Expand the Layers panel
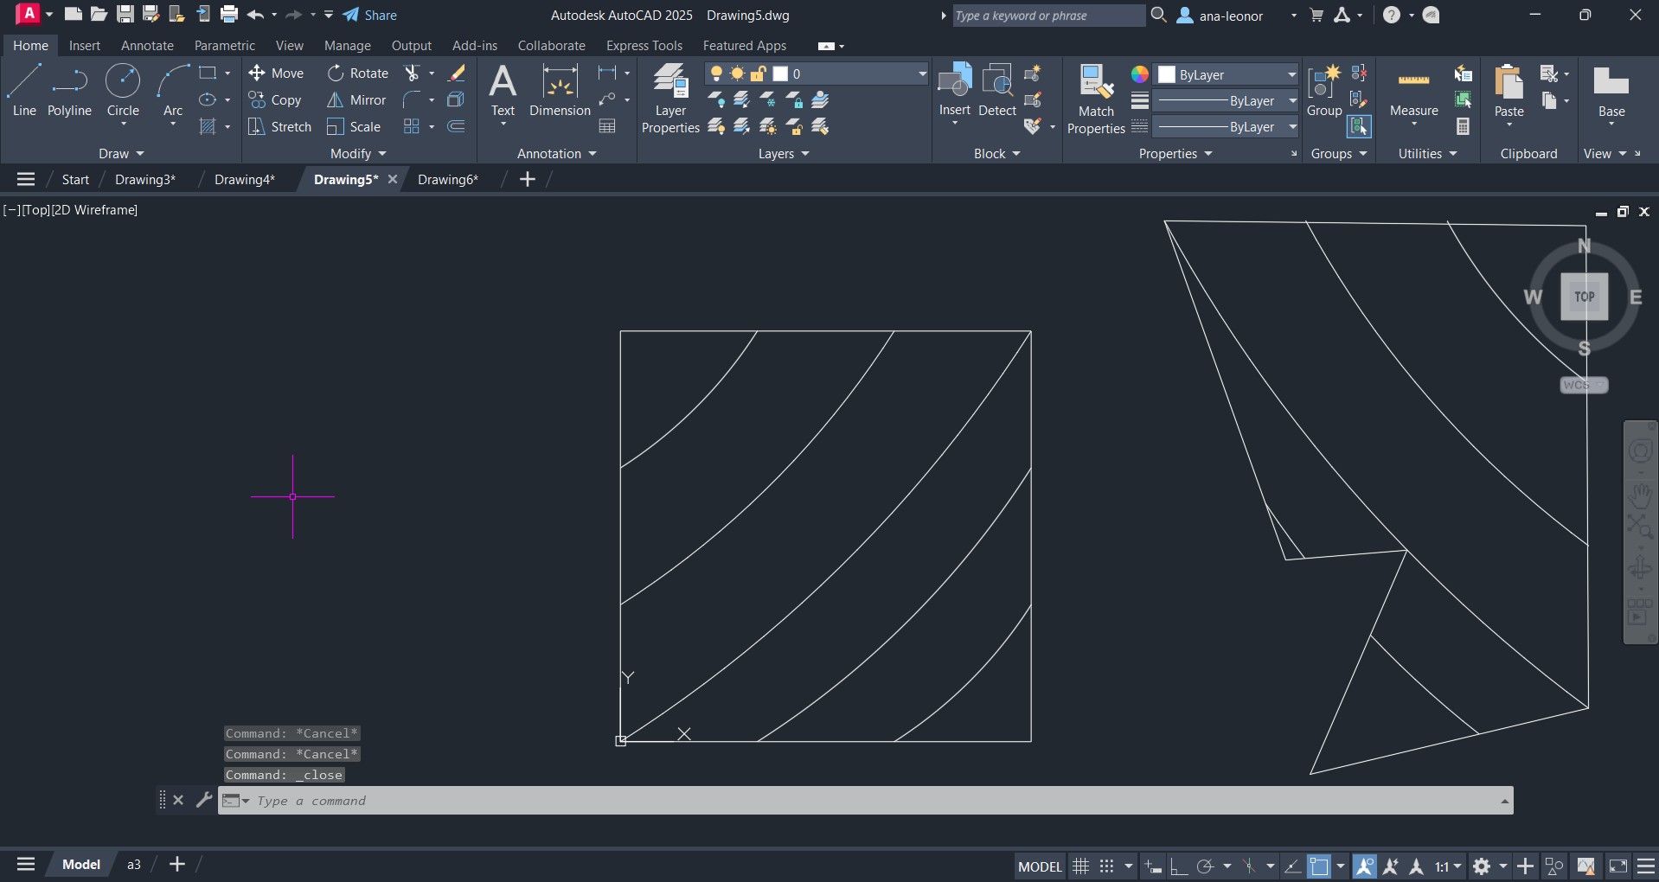Screen dimensions: 1659x882 point(784,154)
